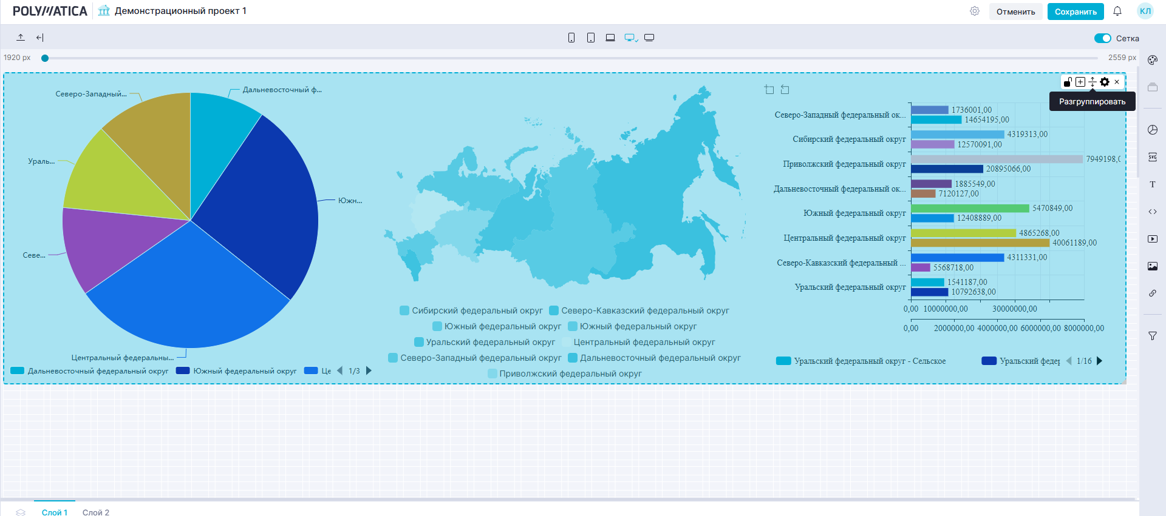The width and height of the screenshot is (1166, 516).
Task: Switch to Слой 2 tab
Action: pos(96,512)
